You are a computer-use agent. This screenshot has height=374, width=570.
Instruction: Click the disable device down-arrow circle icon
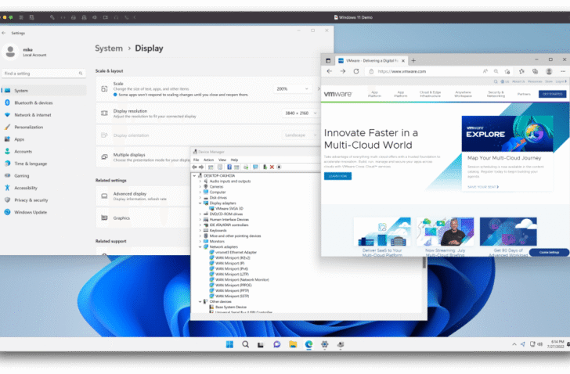pyautogui.click(x=279, y=167)
